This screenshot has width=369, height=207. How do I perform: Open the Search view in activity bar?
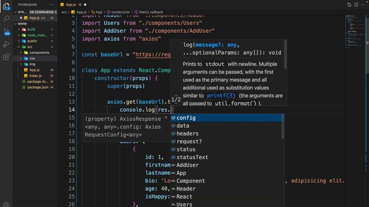[6, 19]
